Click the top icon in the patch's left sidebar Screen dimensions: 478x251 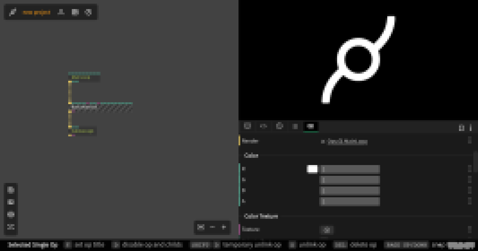[11, 190]
